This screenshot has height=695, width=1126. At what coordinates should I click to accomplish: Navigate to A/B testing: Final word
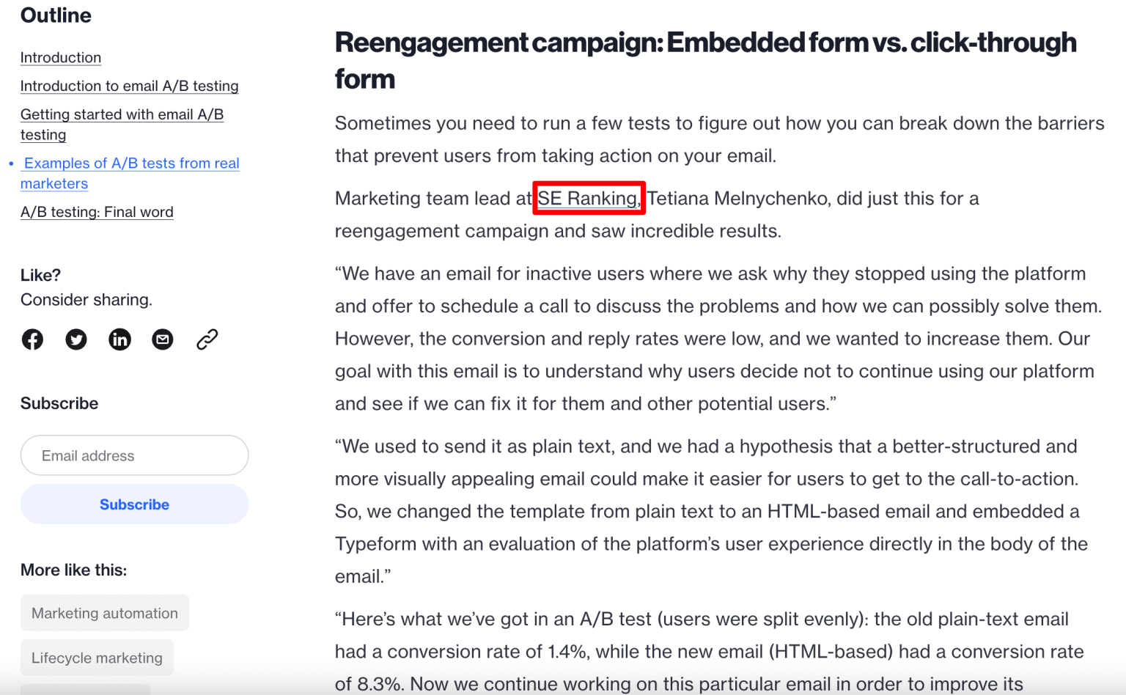coord(97,213)
